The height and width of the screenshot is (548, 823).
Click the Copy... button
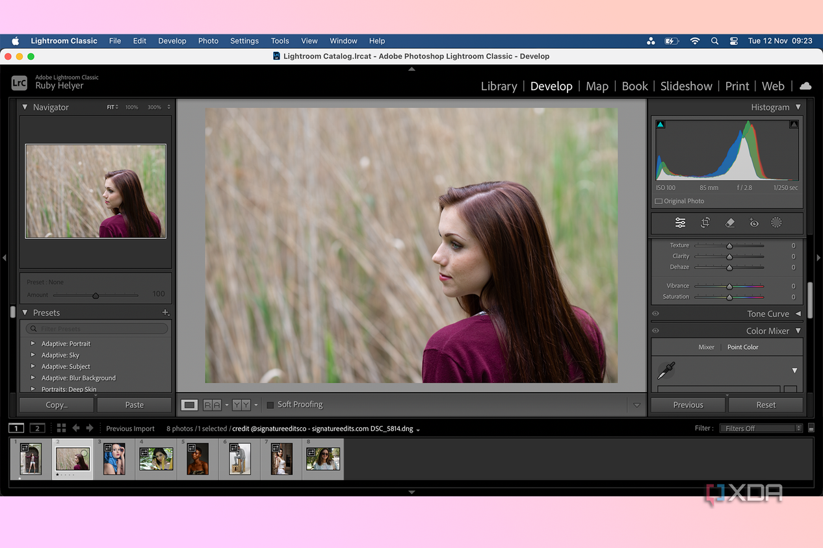(x=57, y=405)
